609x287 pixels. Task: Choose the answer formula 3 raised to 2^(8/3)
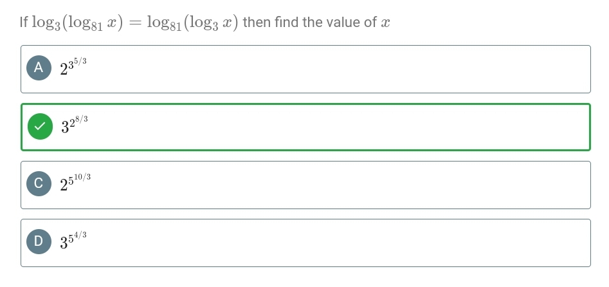point(74,124)
